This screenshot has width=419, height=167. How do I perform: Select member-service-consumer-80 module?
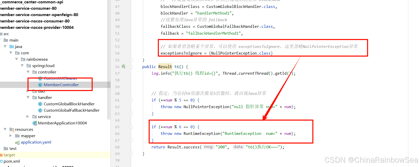point(28,8)
